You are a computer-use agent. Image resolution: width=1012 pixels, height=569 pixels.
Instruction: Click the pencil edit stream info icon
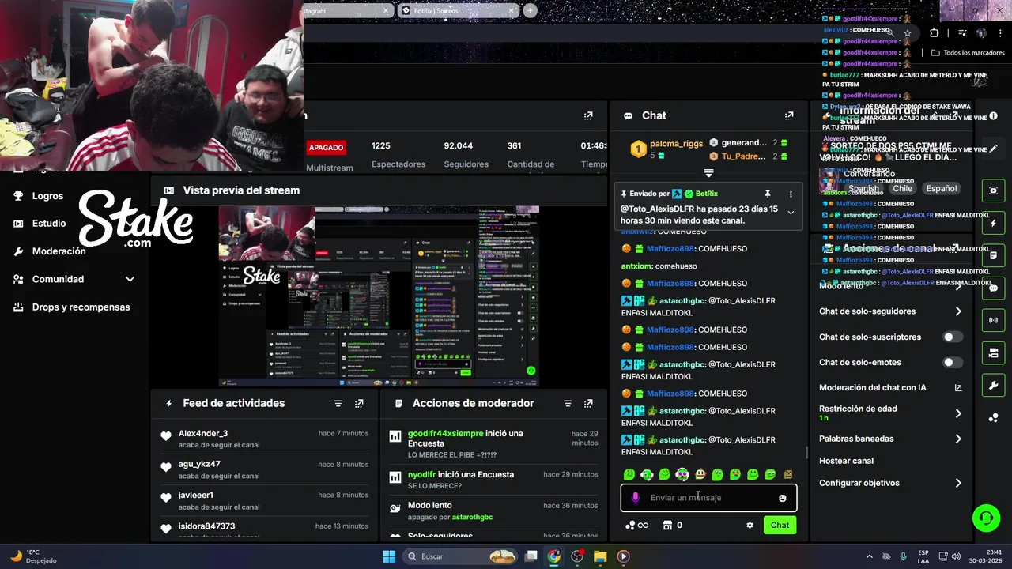click(x=993, y=148)
